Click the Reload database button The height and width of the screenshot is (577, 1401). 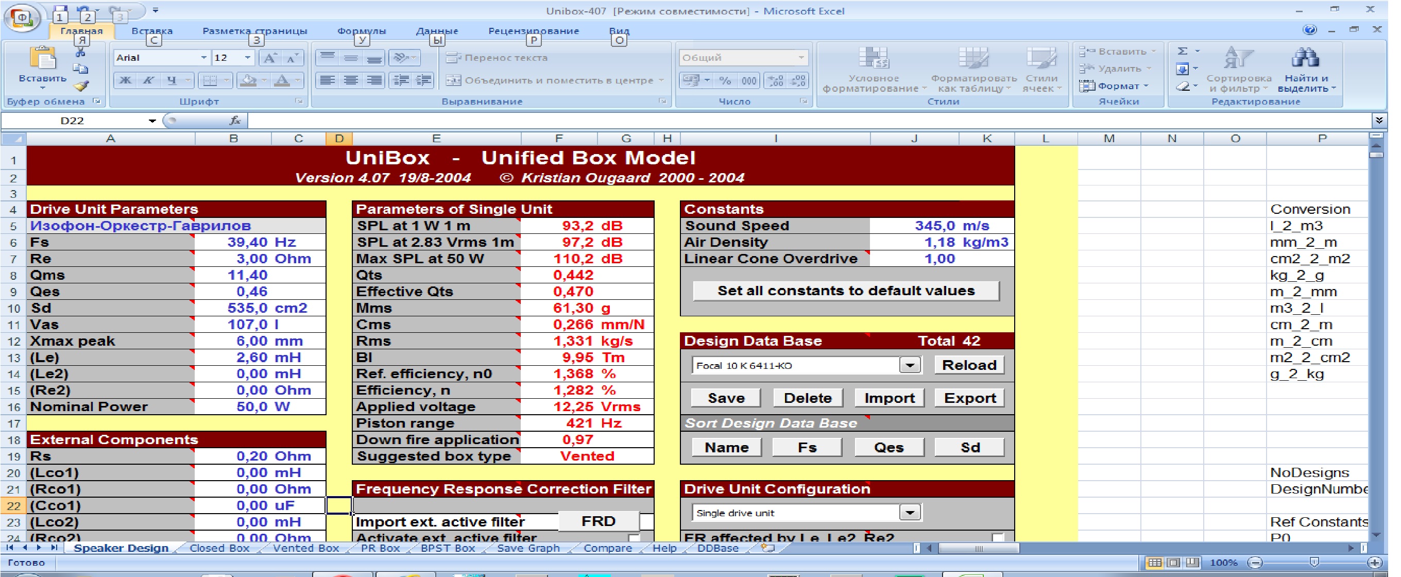coord(969,365)
